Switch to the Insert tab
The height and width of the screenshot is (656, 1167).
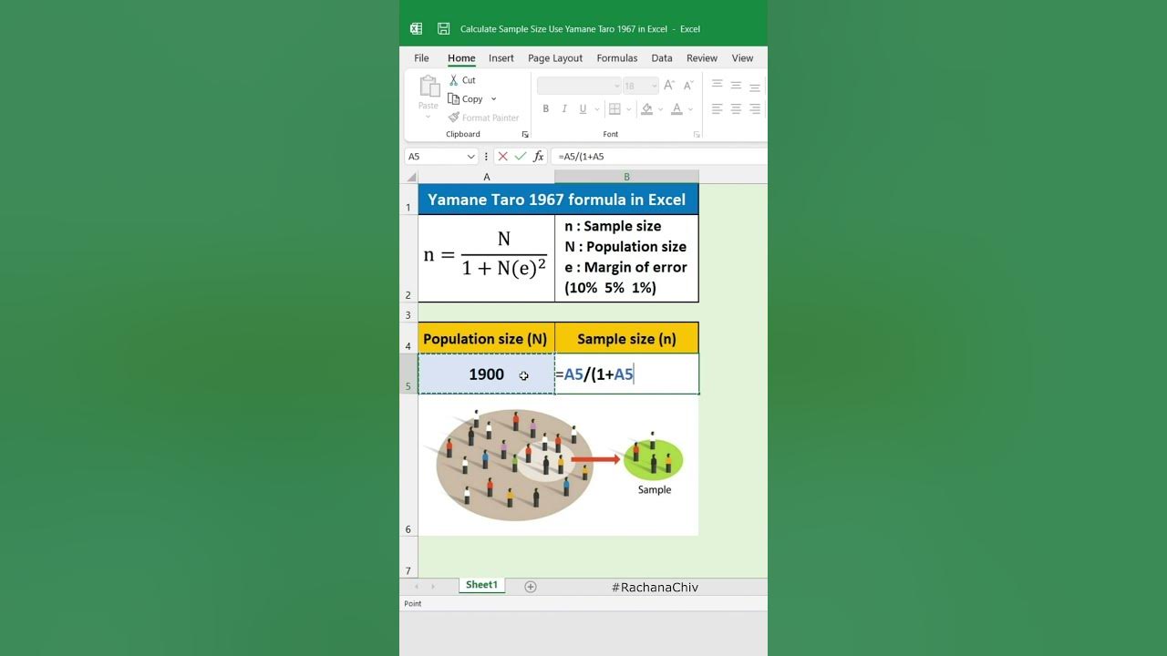tap(501, 58)
